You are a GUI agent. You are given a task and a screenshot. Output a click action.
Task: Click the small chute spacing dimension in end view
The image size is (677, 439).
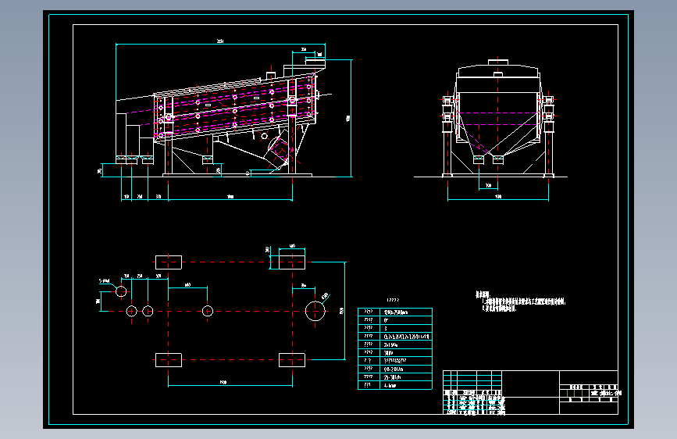point(488,187)
